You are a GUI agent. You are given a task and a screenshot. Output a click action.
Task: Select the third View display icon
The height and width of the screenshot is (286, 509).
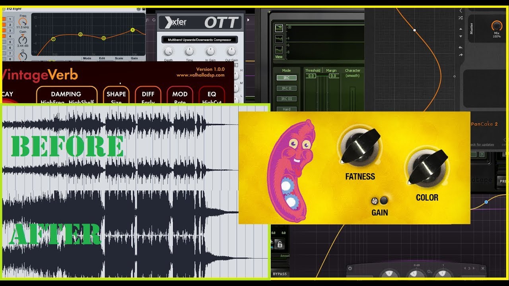(279, 50)
